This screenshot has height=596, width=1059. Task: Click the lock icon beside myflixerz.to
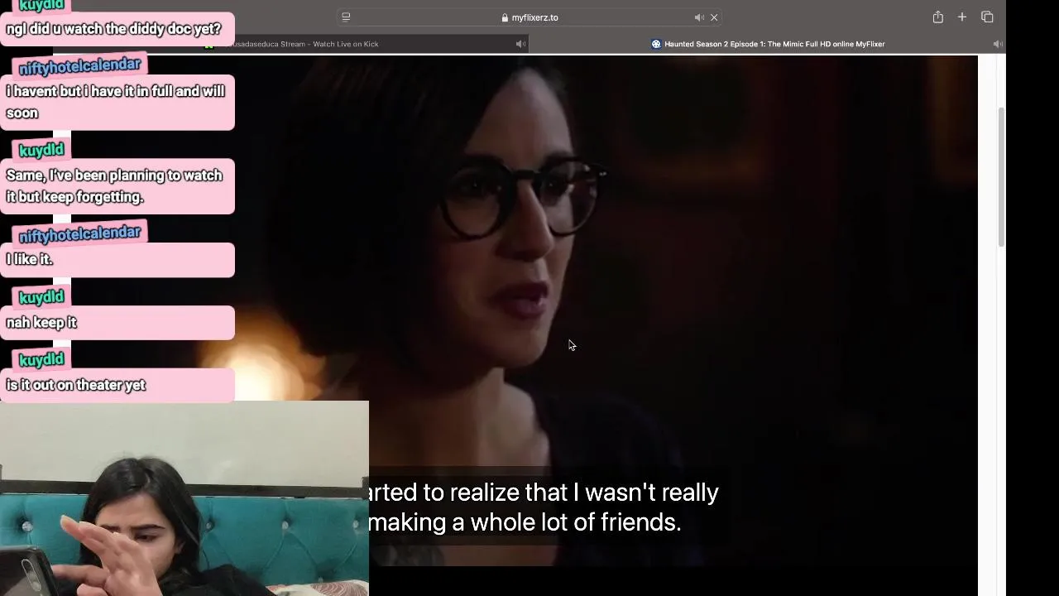point(505,17)
